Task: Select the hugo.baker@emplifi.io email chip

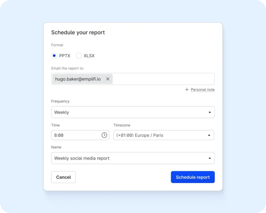Action: (x=78, y=79)
